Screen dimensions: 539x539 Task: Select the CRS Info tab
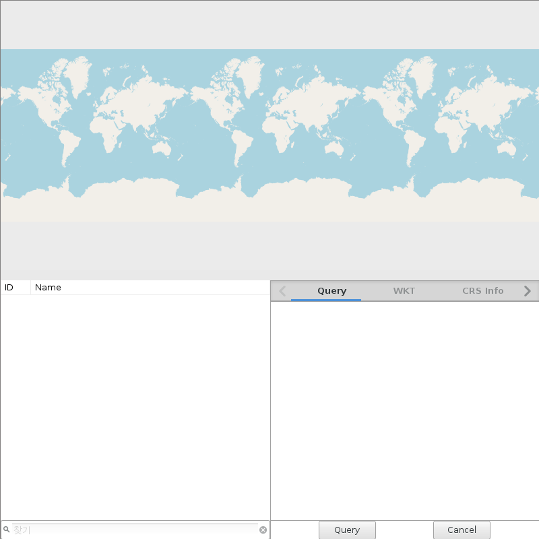tap(482, 291)
